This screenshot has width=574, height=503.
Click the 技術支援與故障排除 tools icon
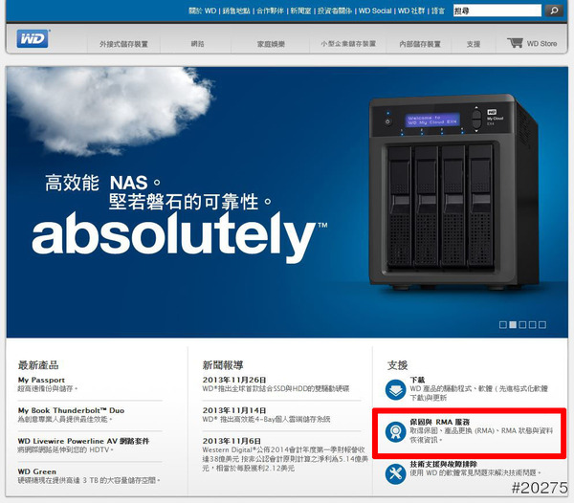click(396, 472)
